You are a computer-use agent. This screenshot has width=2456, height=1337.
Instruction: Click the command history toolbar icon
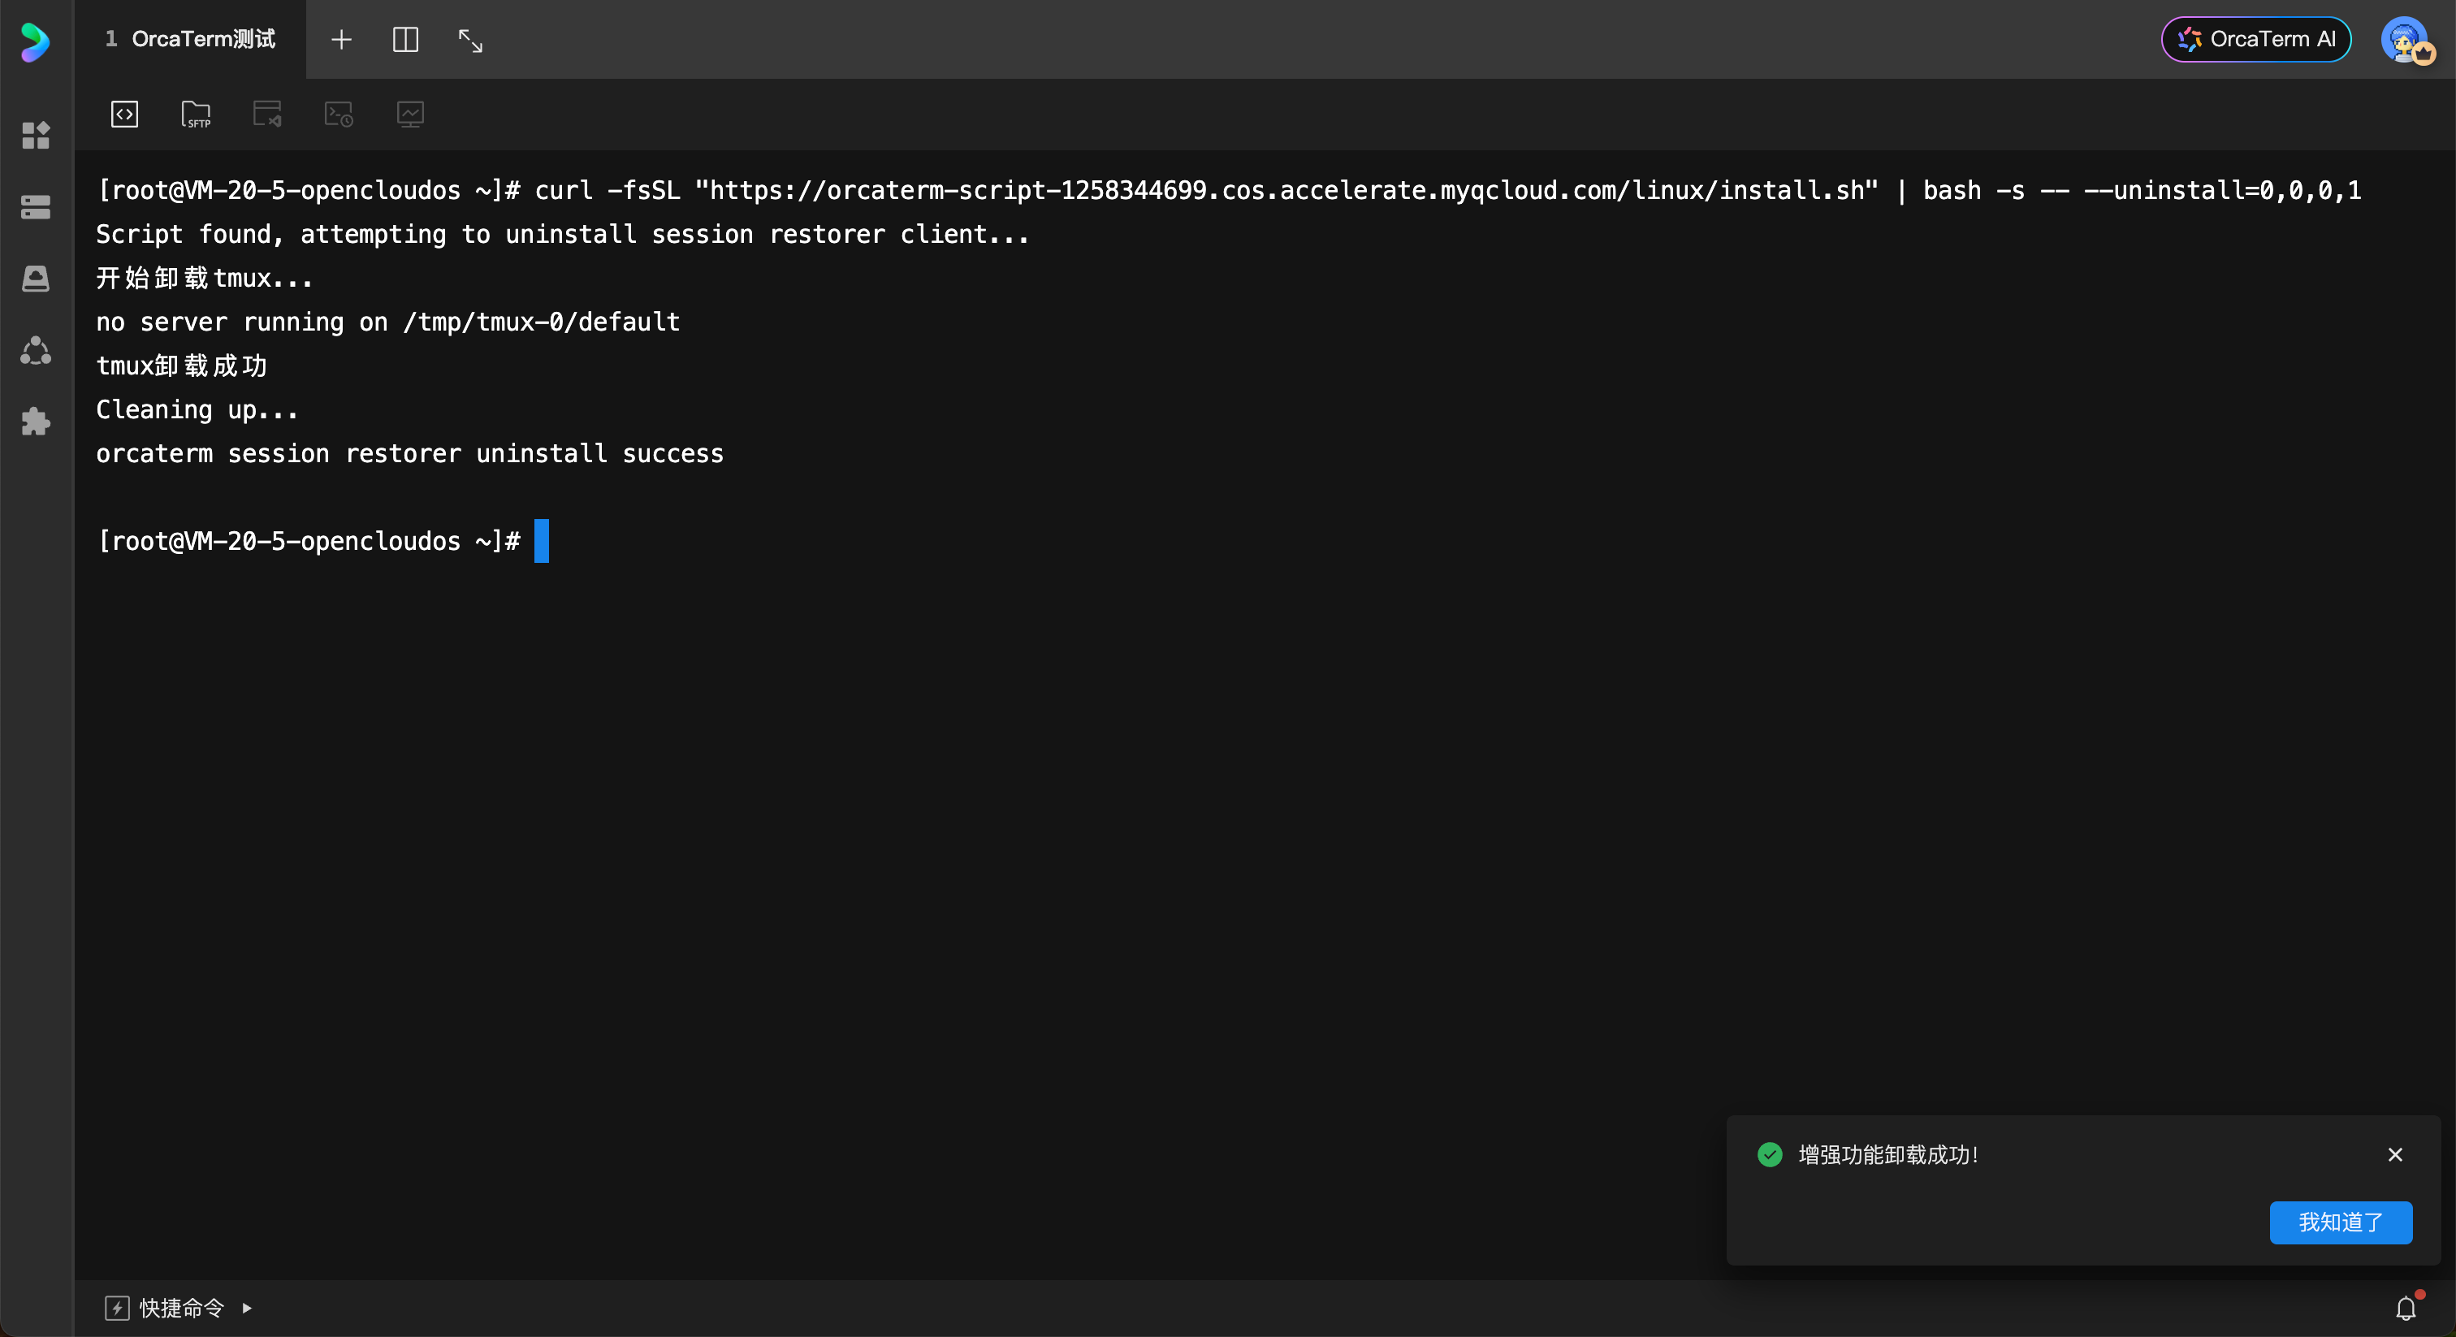(x=339, y=115)
